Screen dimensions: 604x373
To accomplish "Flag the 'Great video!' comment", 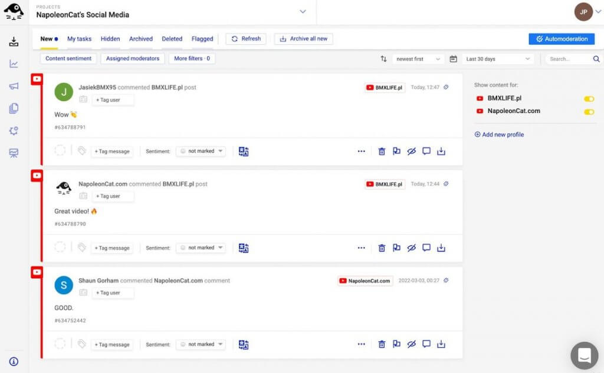I will pos(396,248).
